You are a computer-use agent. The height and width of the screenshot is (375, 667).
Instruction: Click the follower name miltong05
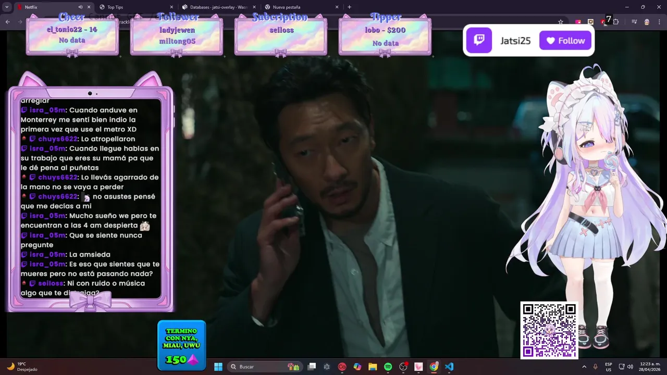177,41
